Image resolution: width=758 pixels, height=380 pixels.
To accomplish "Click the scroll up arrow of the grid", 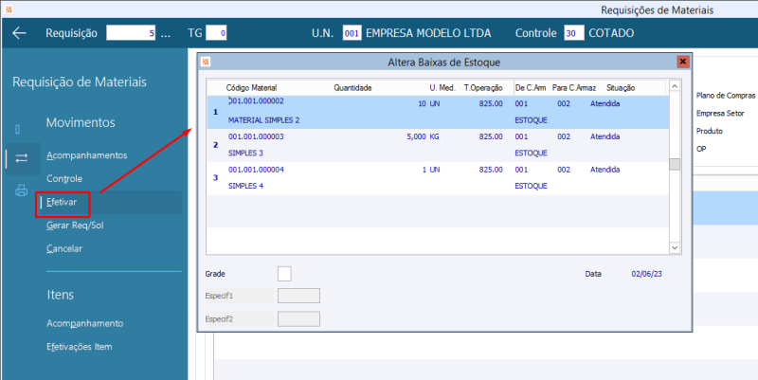I will 675,86.
